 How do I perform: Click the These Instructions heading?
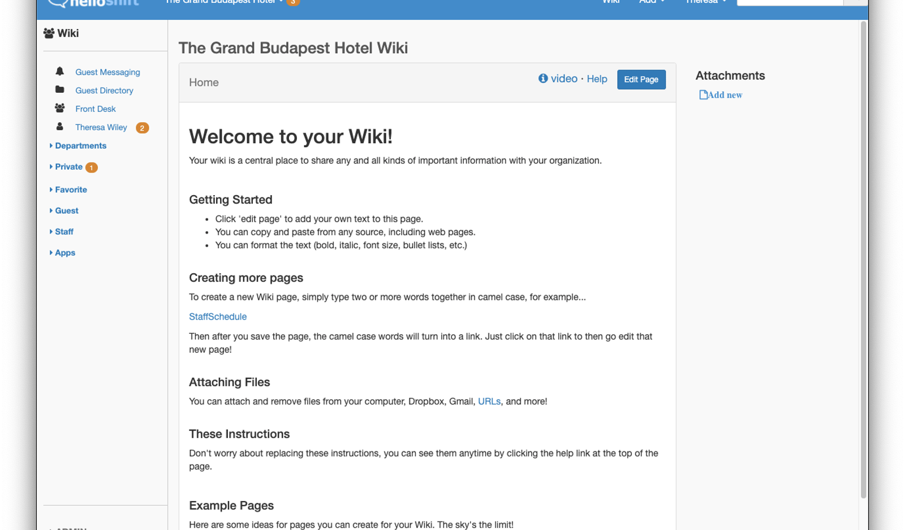[x=239, y=434]
